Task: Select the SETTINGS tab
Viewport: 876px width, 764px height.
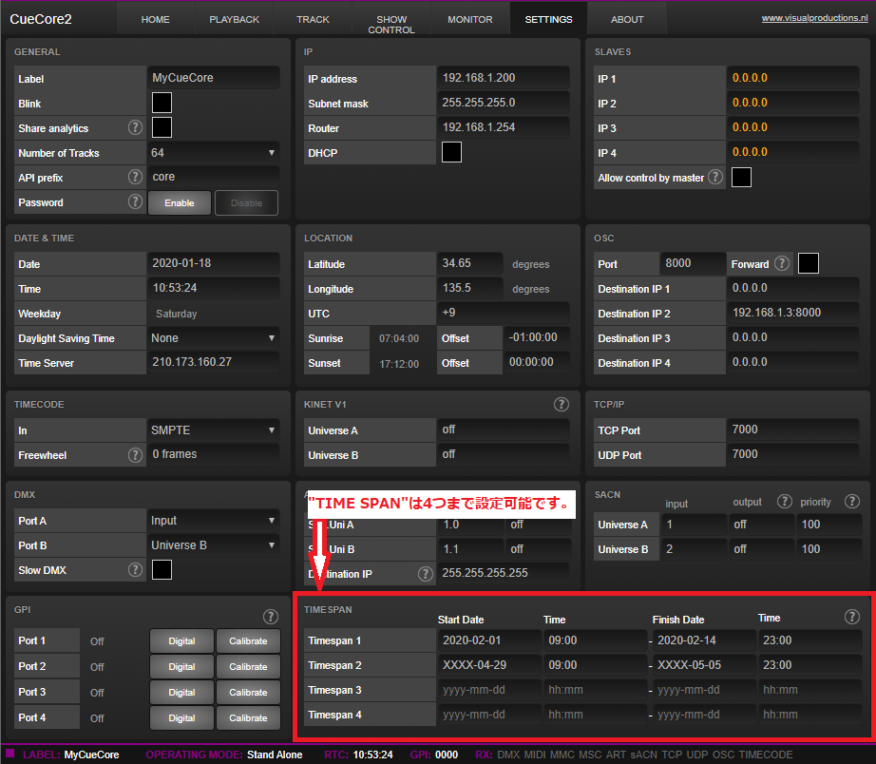Action: click(x=548, y=20)
